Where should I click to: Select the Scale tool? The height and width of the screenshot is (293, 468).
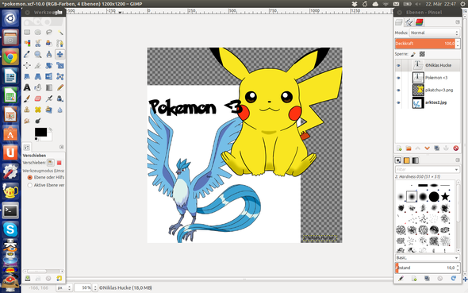[60, 65]
